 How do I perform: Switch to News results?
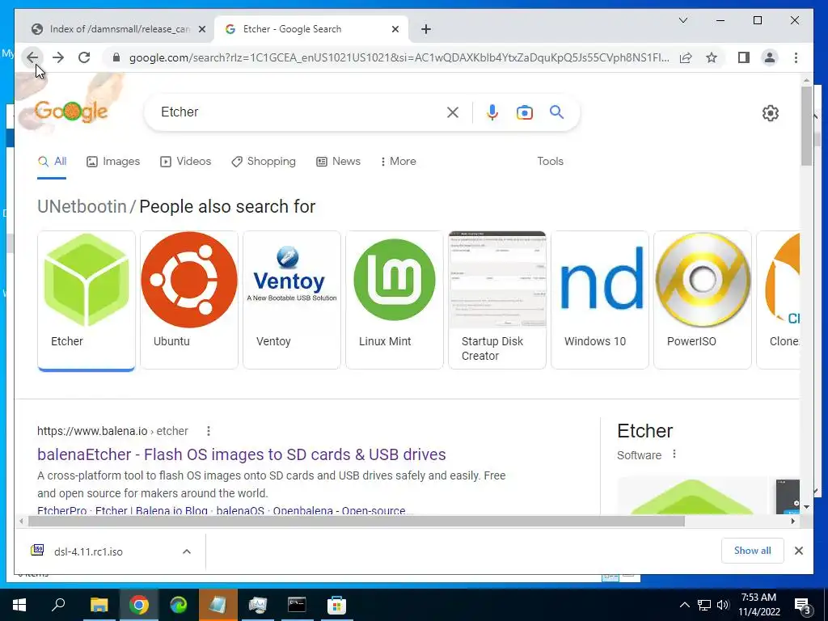[339, 162]
